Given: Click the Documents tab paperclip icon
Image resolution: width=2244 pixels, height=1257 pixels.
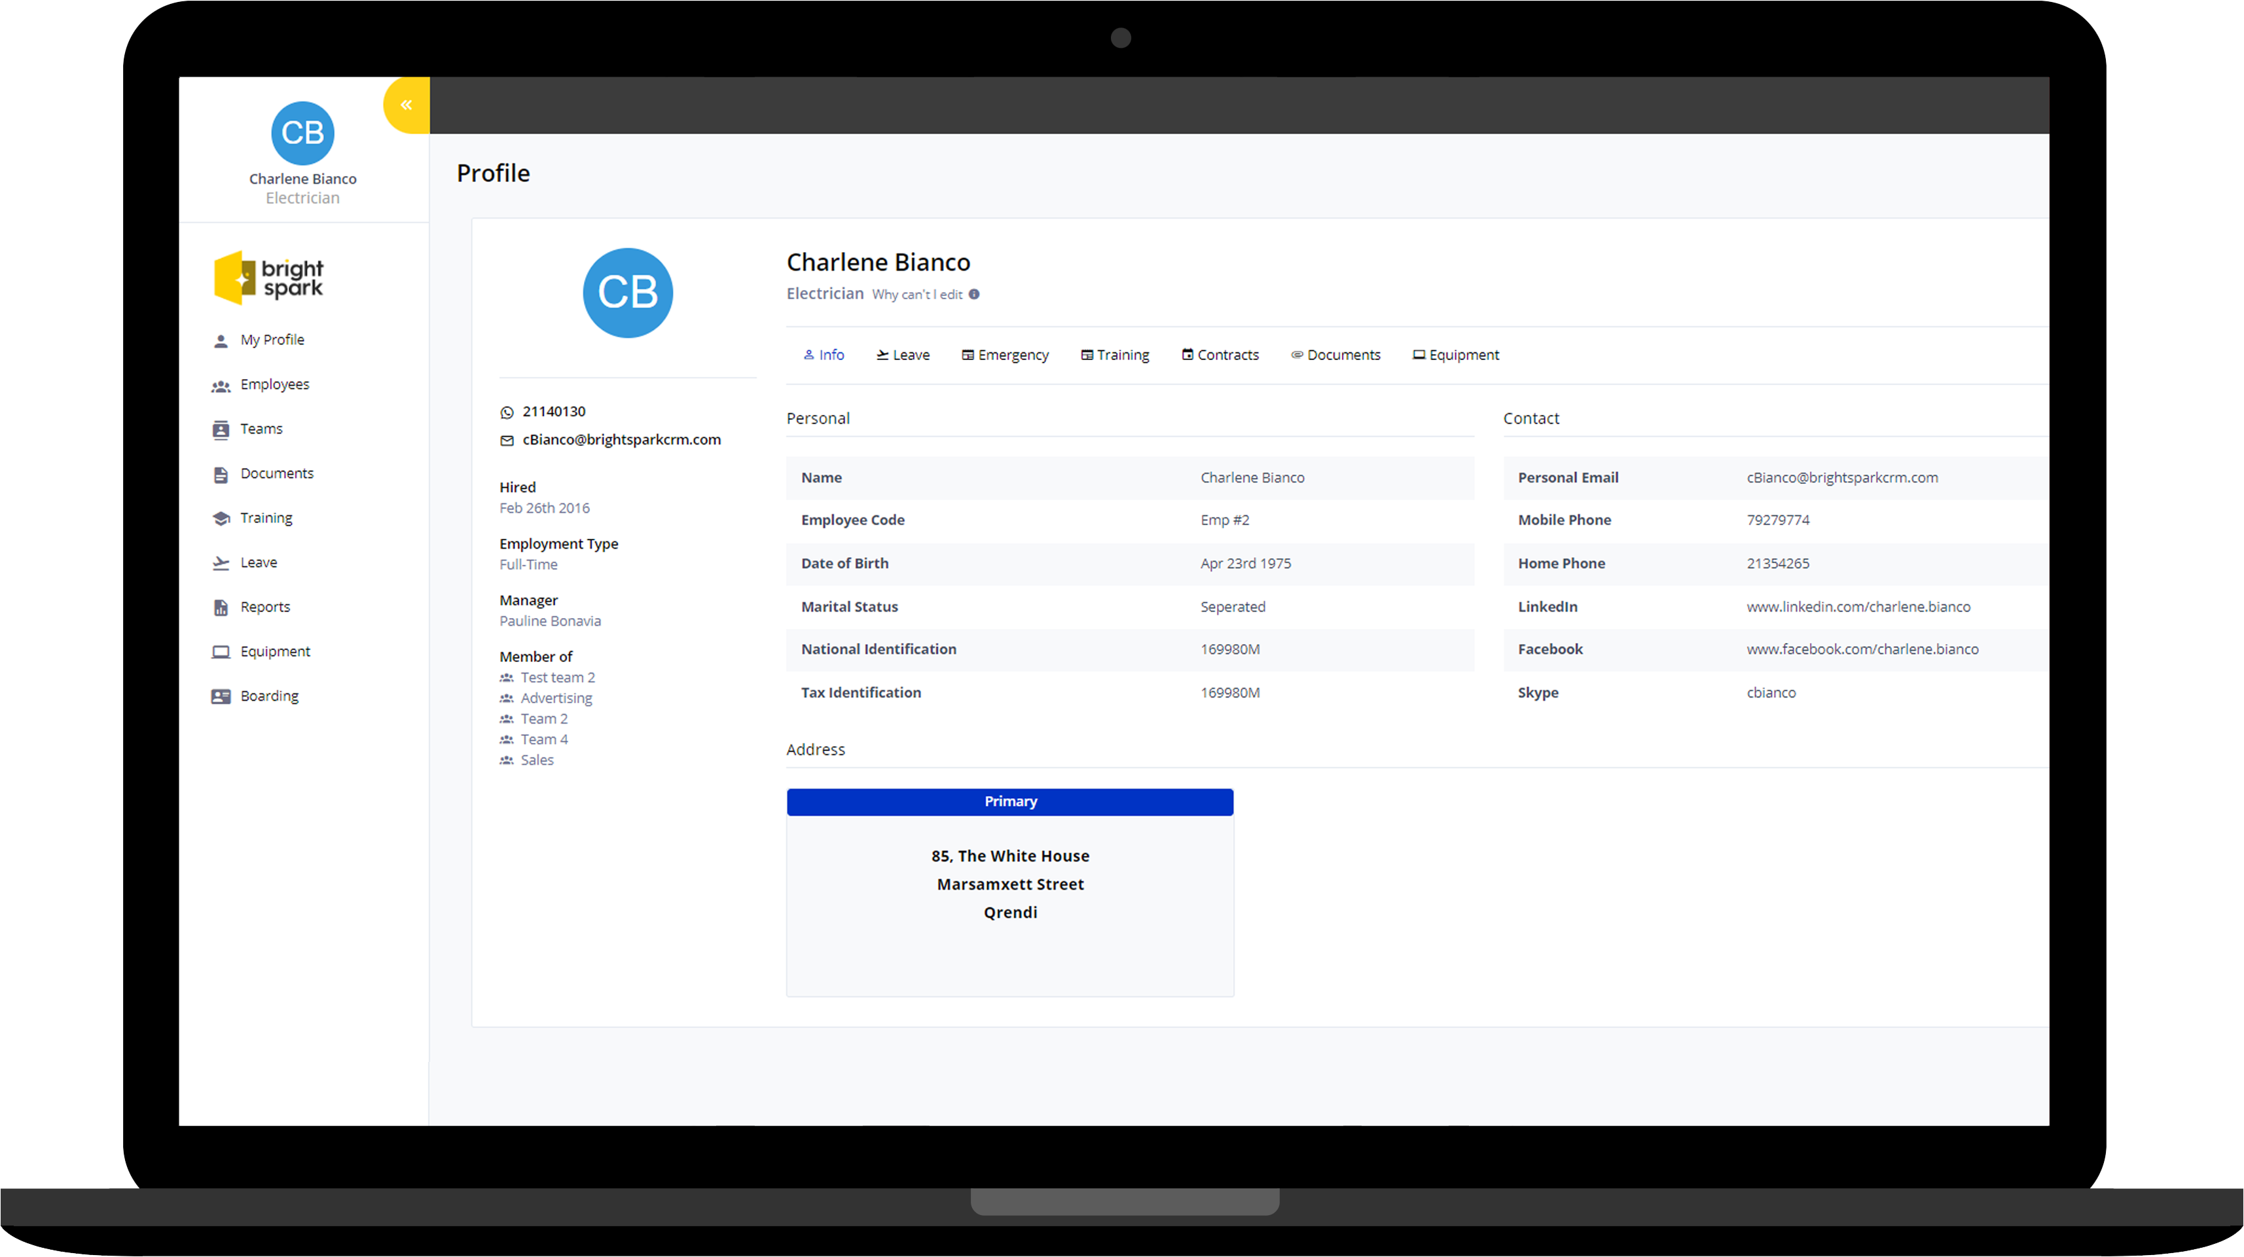Looking at the screenshot, I should 1296,355.
